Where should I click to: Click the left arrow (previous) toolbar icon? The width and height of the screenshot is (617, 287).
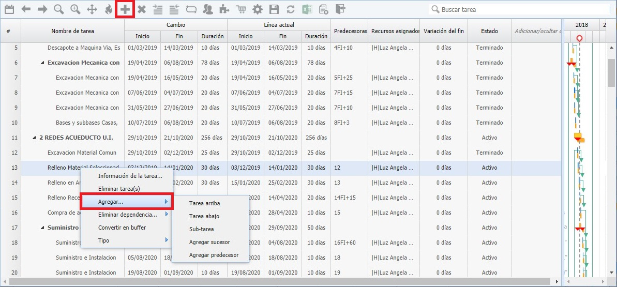[26, 9]
